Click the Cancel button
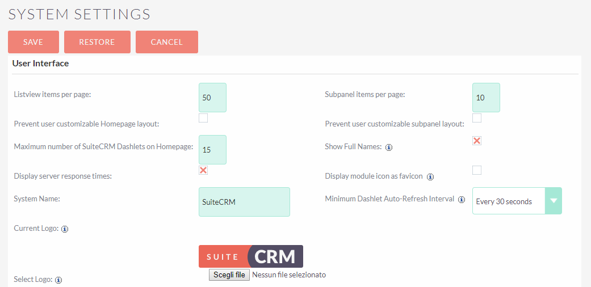591x287 pixels. click(x=167, y=42)
